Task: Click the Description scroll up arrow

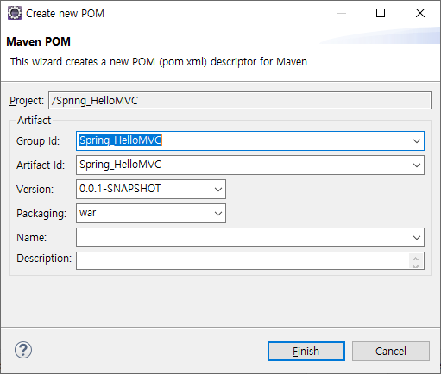Action: click(x=415, y=258)
